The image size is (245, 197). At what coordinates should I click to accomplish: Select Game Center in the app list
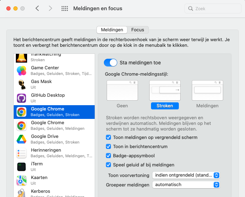(x=54, y=71)
